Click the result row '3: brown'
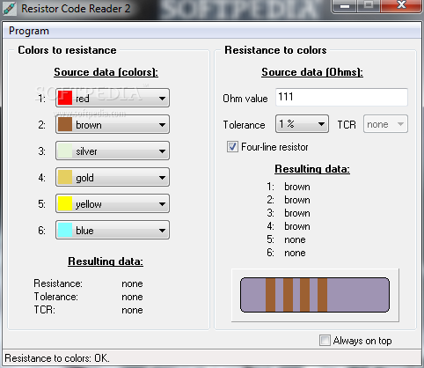The width and height of the screenshot is (424, 368). pyautogui.click(x=289, y=213)
